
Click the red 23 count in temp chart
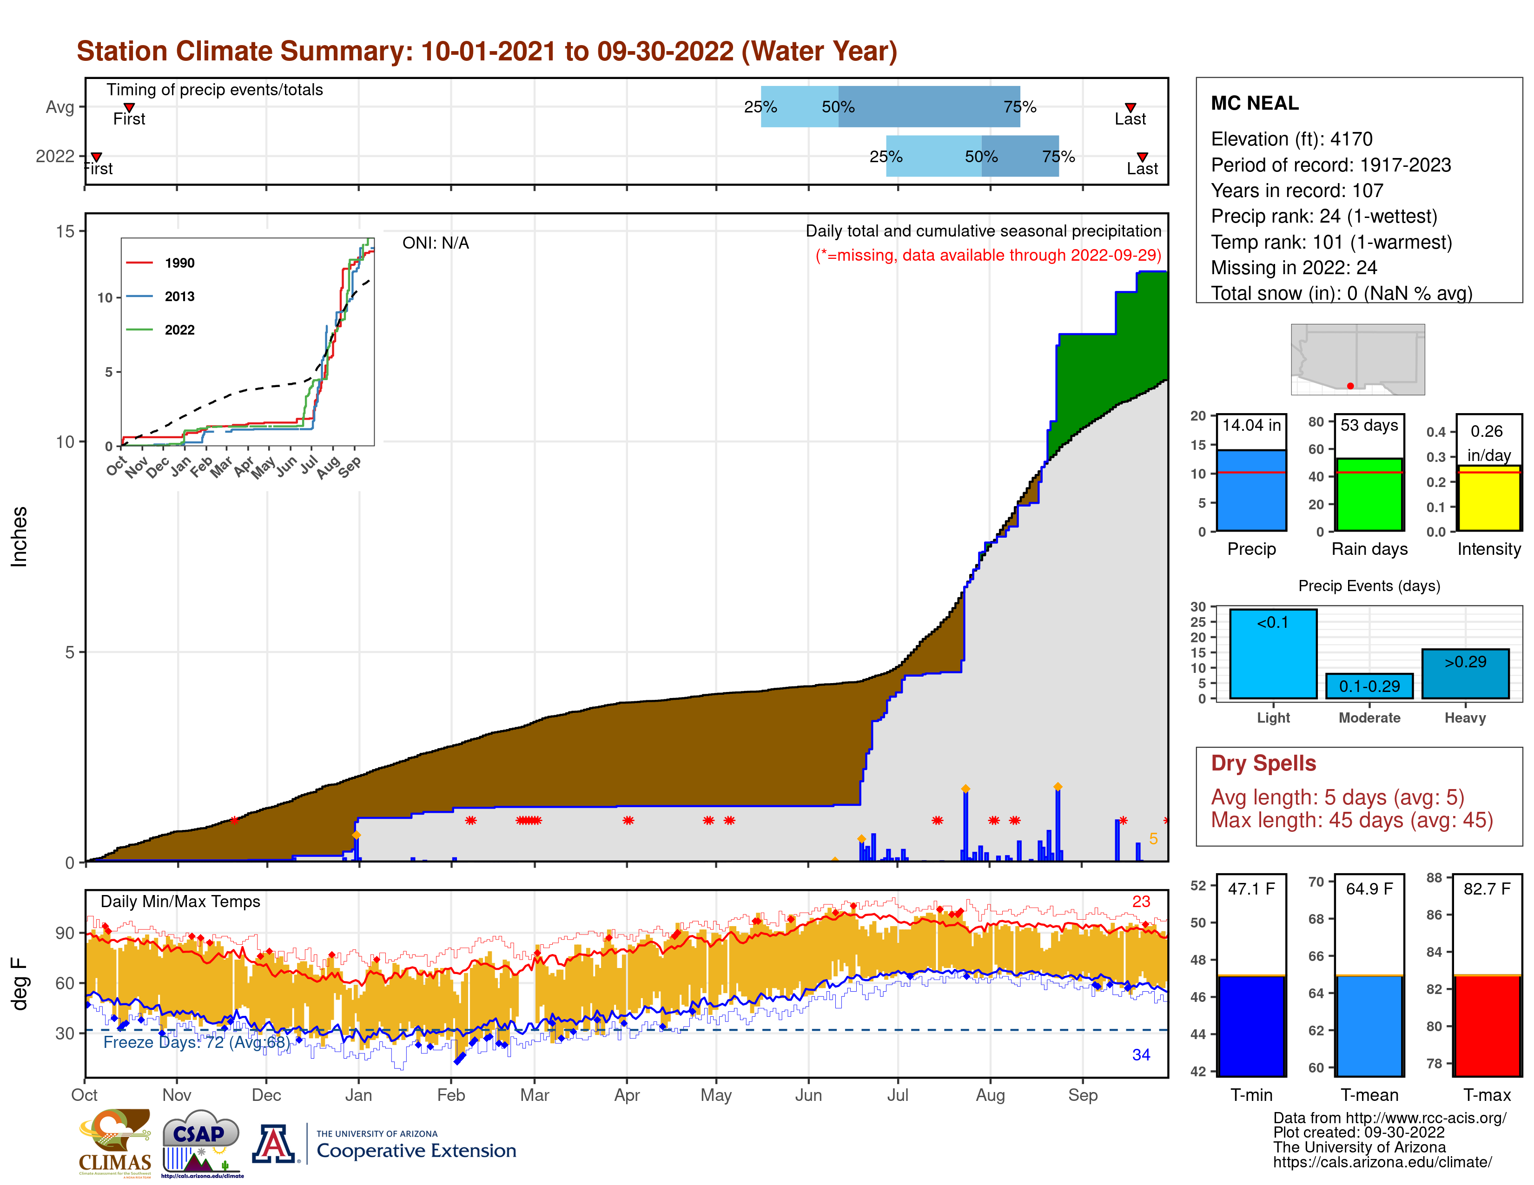1141,902
